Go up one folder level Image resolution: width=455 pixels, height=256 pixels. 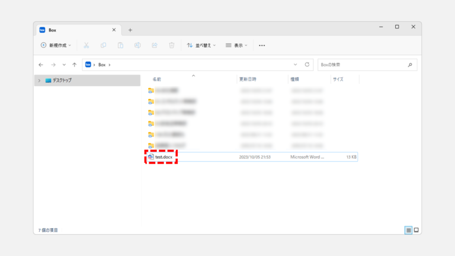pos(75,65)
